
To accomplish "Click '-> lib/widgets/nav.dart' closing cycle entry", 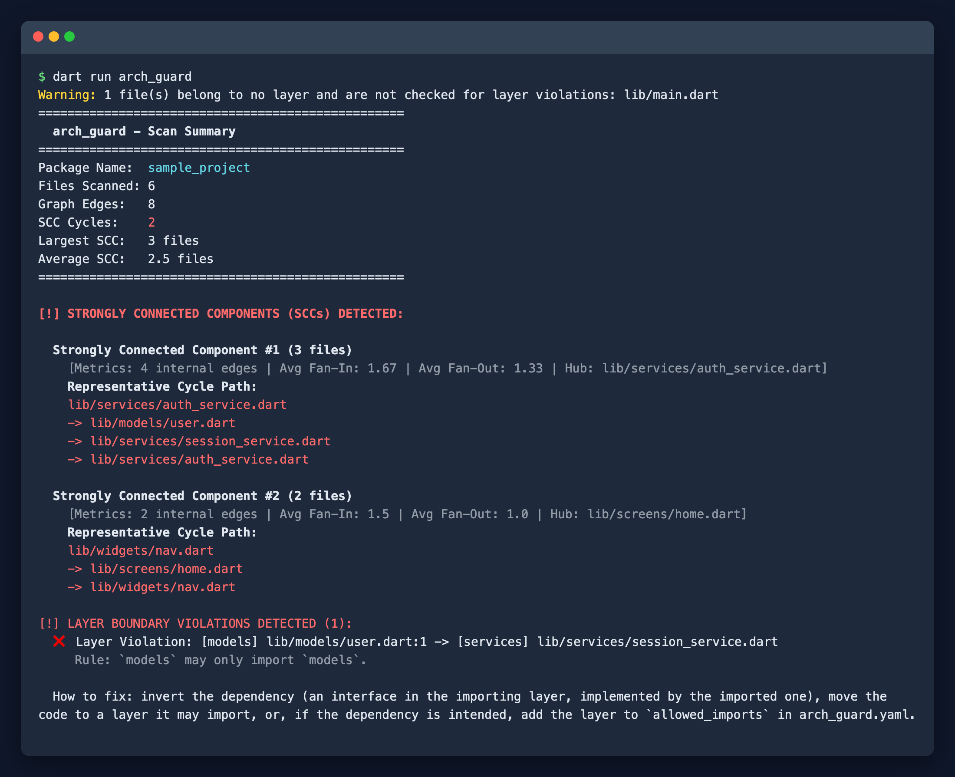I will (x=151, y=587).
